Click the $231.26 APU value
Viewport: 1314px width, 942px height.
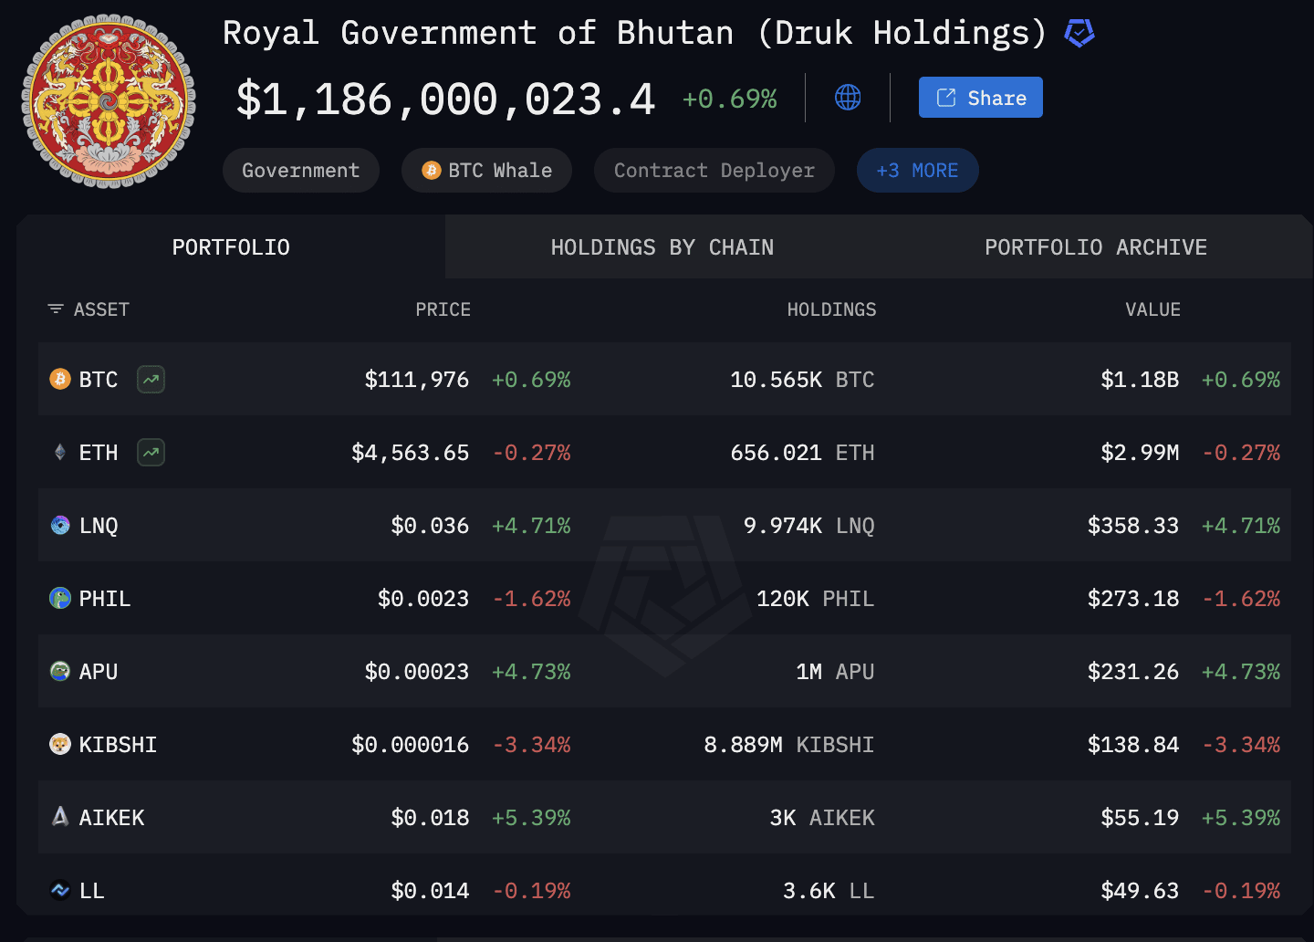[x=1133, y=672]
